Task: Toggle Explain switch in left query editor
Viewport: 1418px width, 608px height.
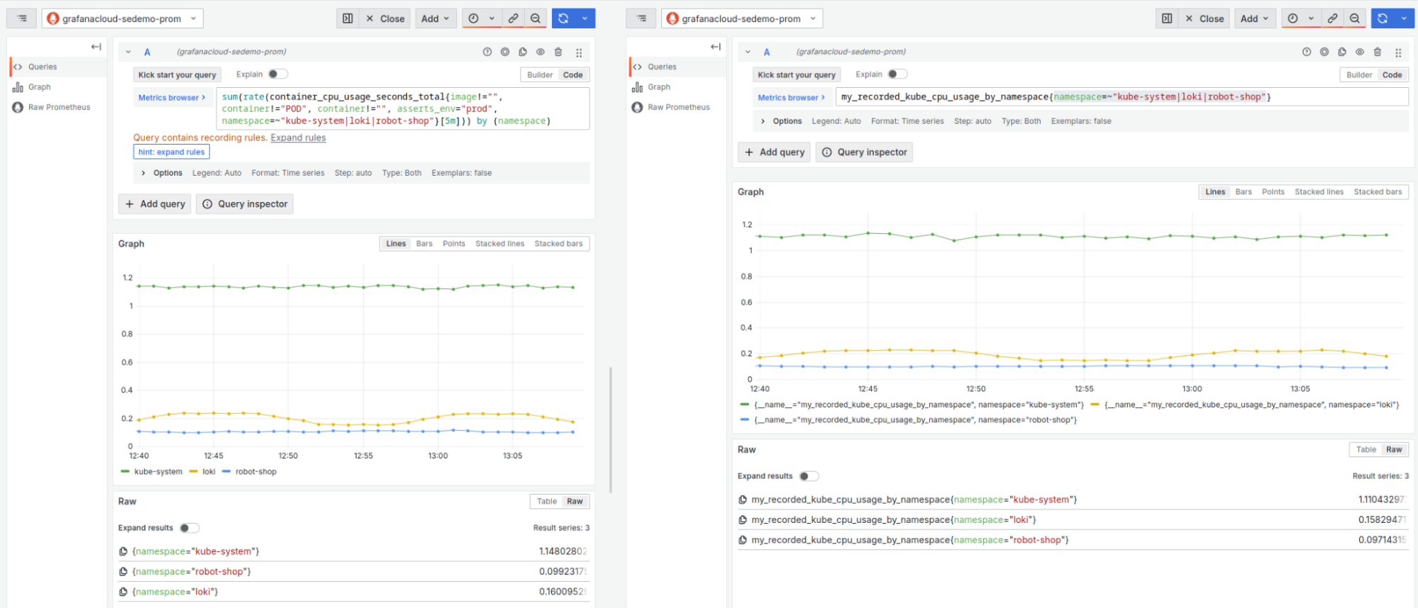Action: coord(277,74)
